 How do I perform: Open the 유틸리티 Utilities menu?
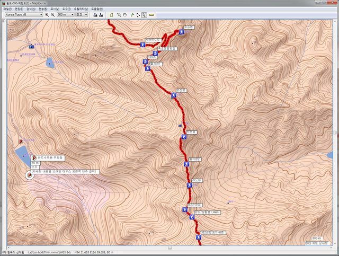point(81,9)
